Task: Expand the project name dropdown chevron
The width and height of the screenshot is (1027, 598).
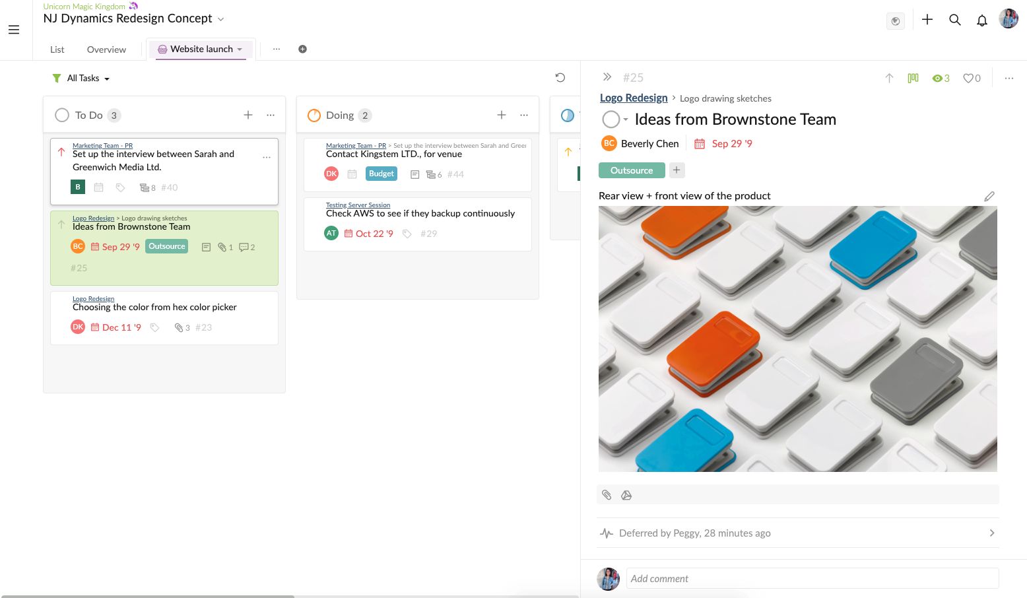Action: [x=220, y=19]
